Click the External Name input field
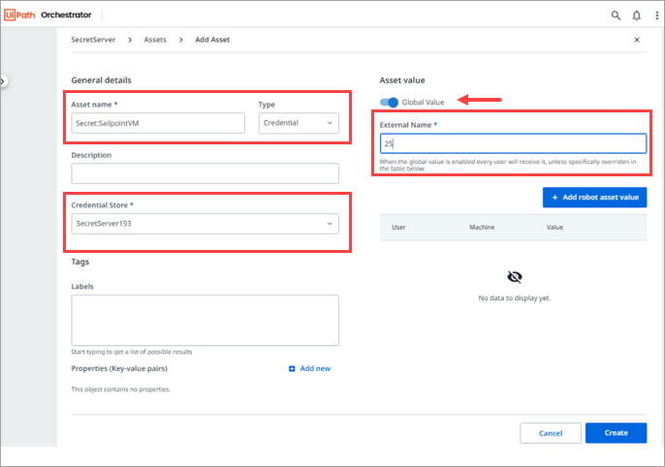The width and height of the screenshot is (665, 467). 513,143
